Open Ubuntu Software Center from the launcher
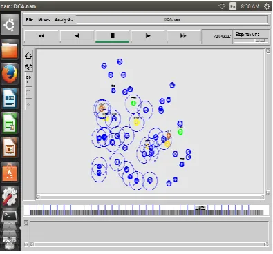Image resolution: width=273 pixels, height=254 pixels. (10, 172)
